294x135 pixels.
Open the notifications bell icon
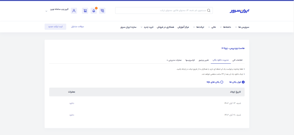point(94,11)
